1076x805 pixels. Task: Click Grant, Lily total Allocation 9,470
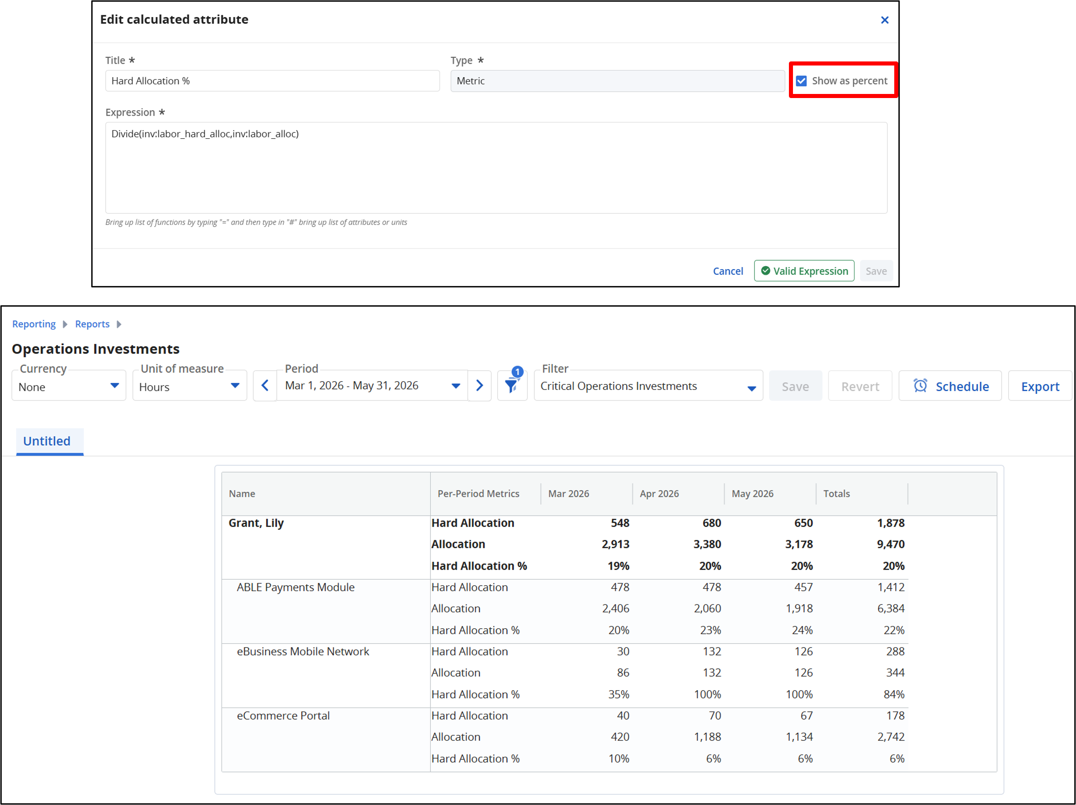coord(890,544)
